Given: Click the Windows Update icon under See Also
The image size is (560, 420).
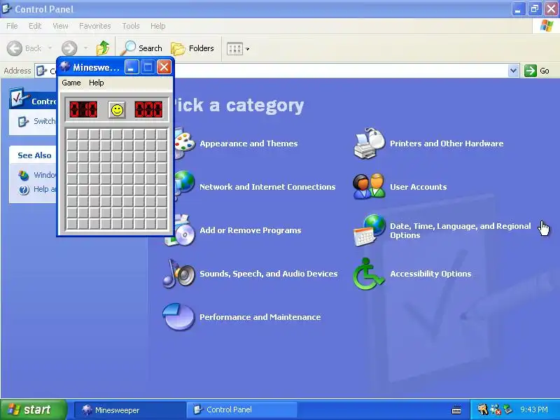Looking at the screenshot, I should [x=24, y=176].
